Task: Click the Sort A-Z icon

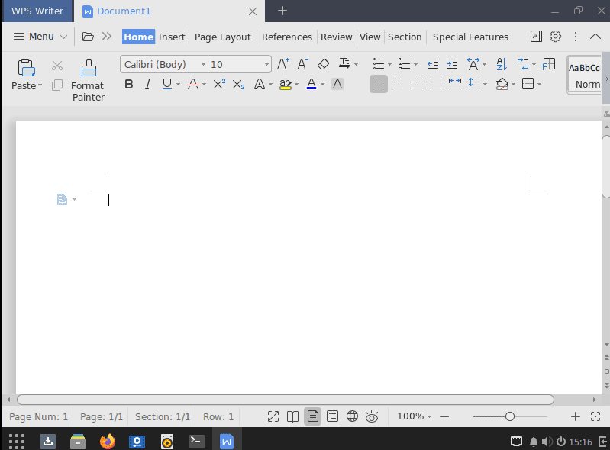Action: pos(502,64)
